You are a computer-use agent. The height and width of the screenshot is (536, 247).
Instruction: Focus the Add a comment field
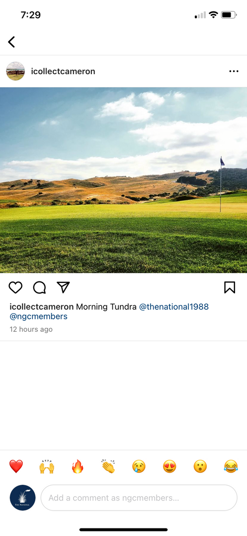pos(139,498)
